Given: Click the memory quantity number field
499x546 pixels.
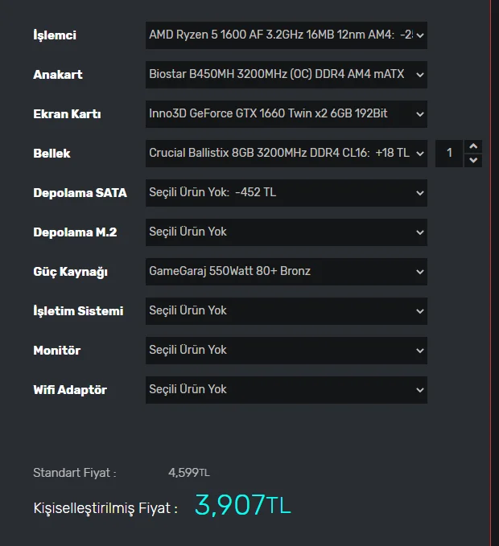Looking at the screenshot, I should coord(450,154).
